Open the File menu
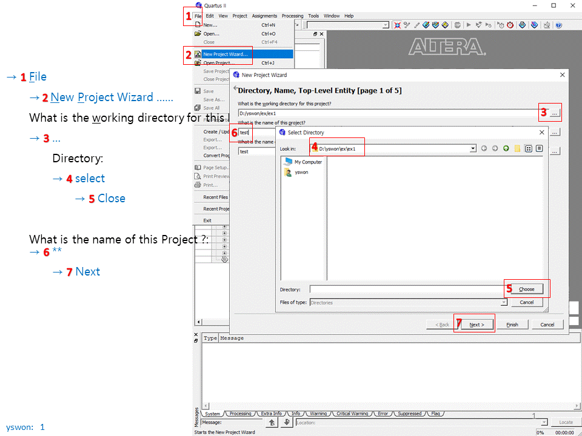Image resolution: width=582 pixels, height=436 pixels. pyautogui.click(x=198, y=16)
